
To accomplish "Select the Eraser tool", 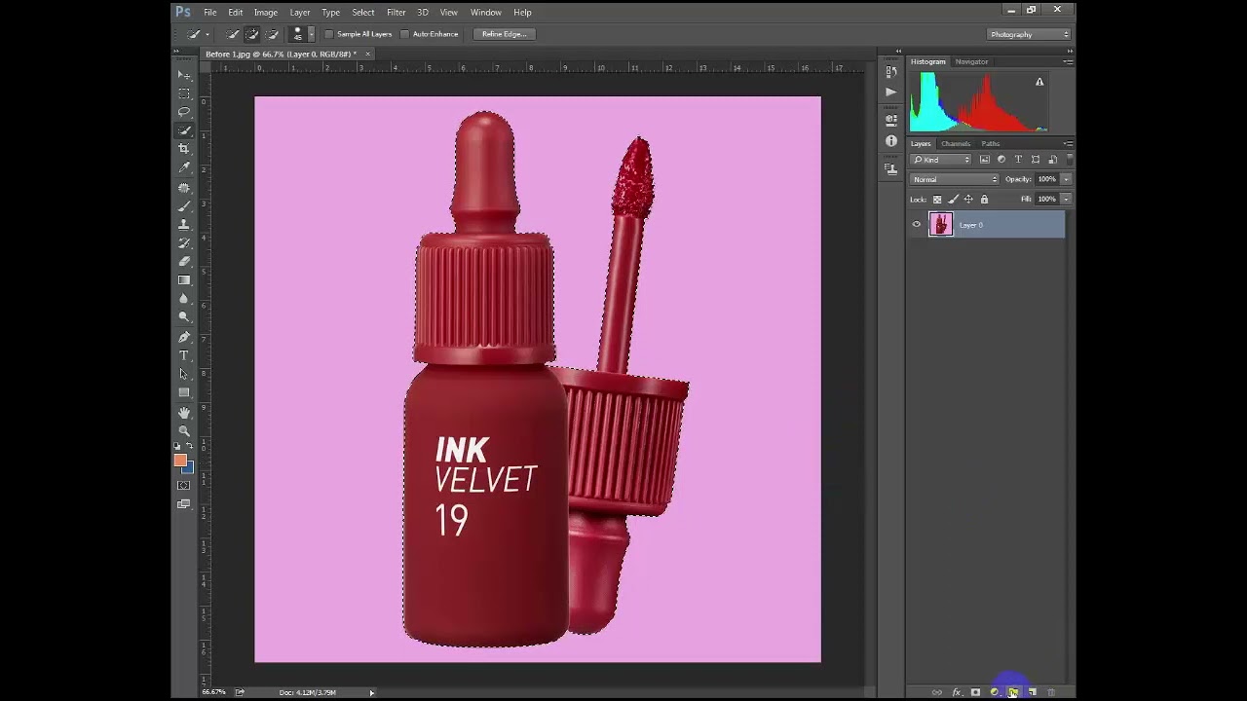I will [x=184, y=261].
